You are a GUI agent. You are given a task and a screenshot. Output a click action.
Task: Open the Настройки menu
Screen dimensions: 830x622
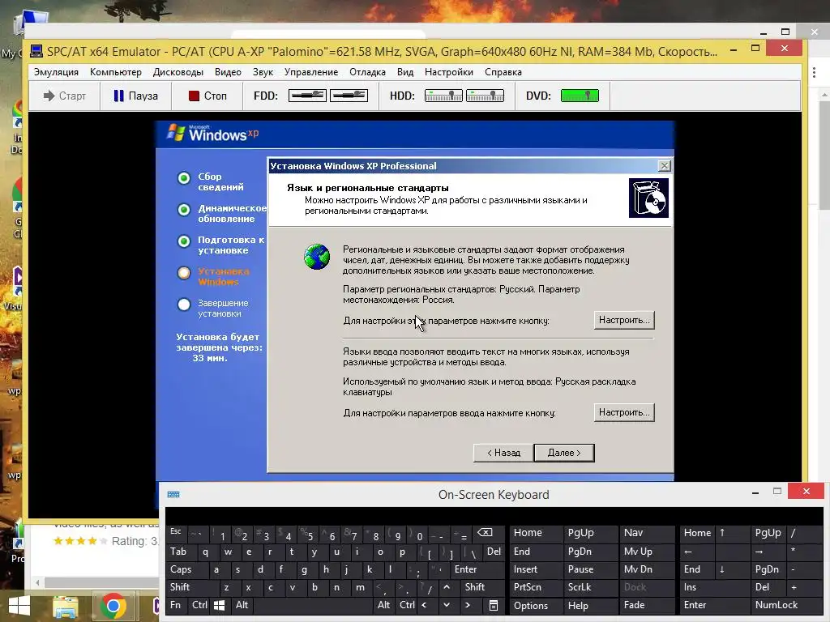click(x=448, y=72)
